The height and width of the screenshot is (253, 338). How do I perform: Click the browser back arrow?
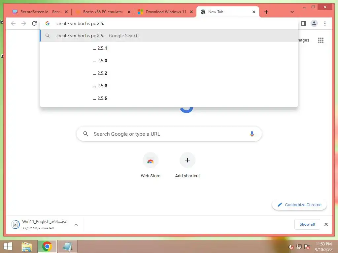(x=13, y=23)
